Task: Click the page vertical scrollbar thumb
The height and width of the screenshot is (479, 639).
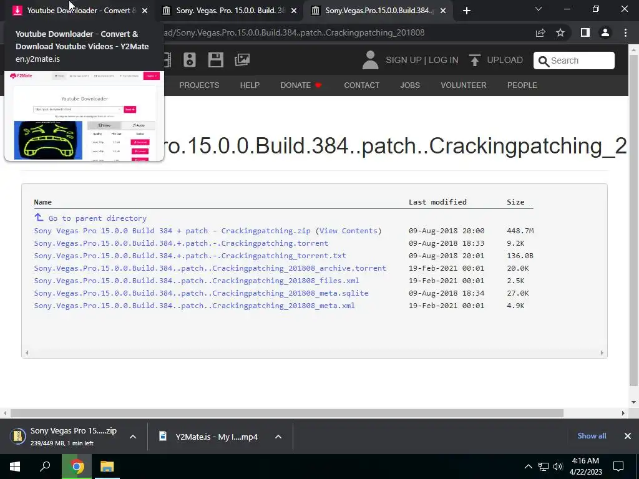Action: [x=633, y=220]
